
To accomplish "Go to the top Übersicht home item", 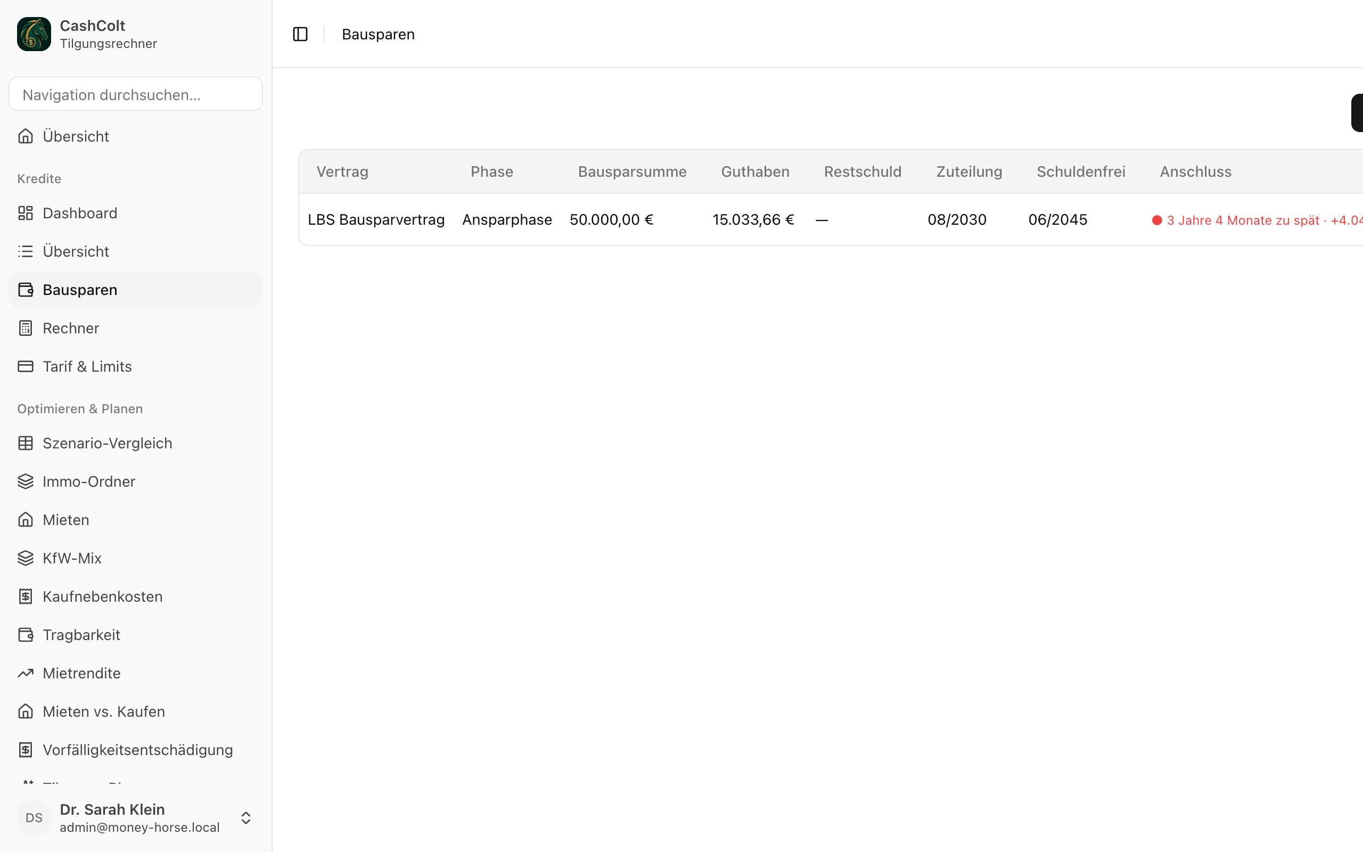I will coord(136,136).
